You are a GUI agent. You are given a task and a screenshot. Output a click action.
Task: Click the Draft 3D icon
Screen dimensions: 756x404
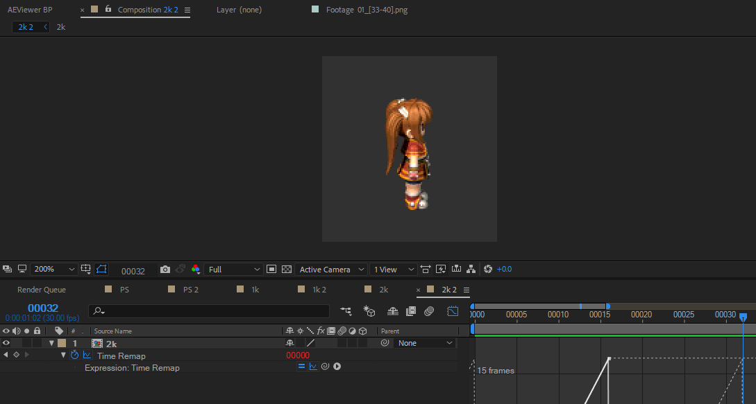(x=369, y=311)
